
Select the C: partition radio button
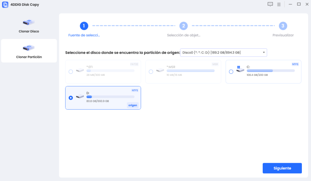231,72
